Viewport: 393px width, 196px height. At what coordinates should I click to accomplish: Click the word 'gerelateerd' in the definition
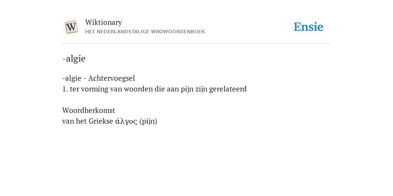tap(228, 89)
